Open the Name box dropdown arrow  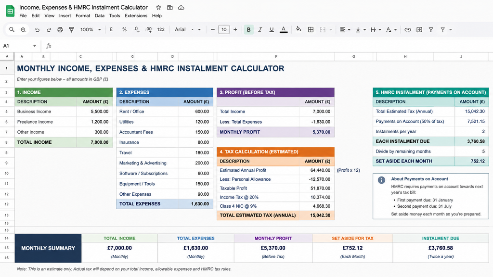click(x=34, y=46)
